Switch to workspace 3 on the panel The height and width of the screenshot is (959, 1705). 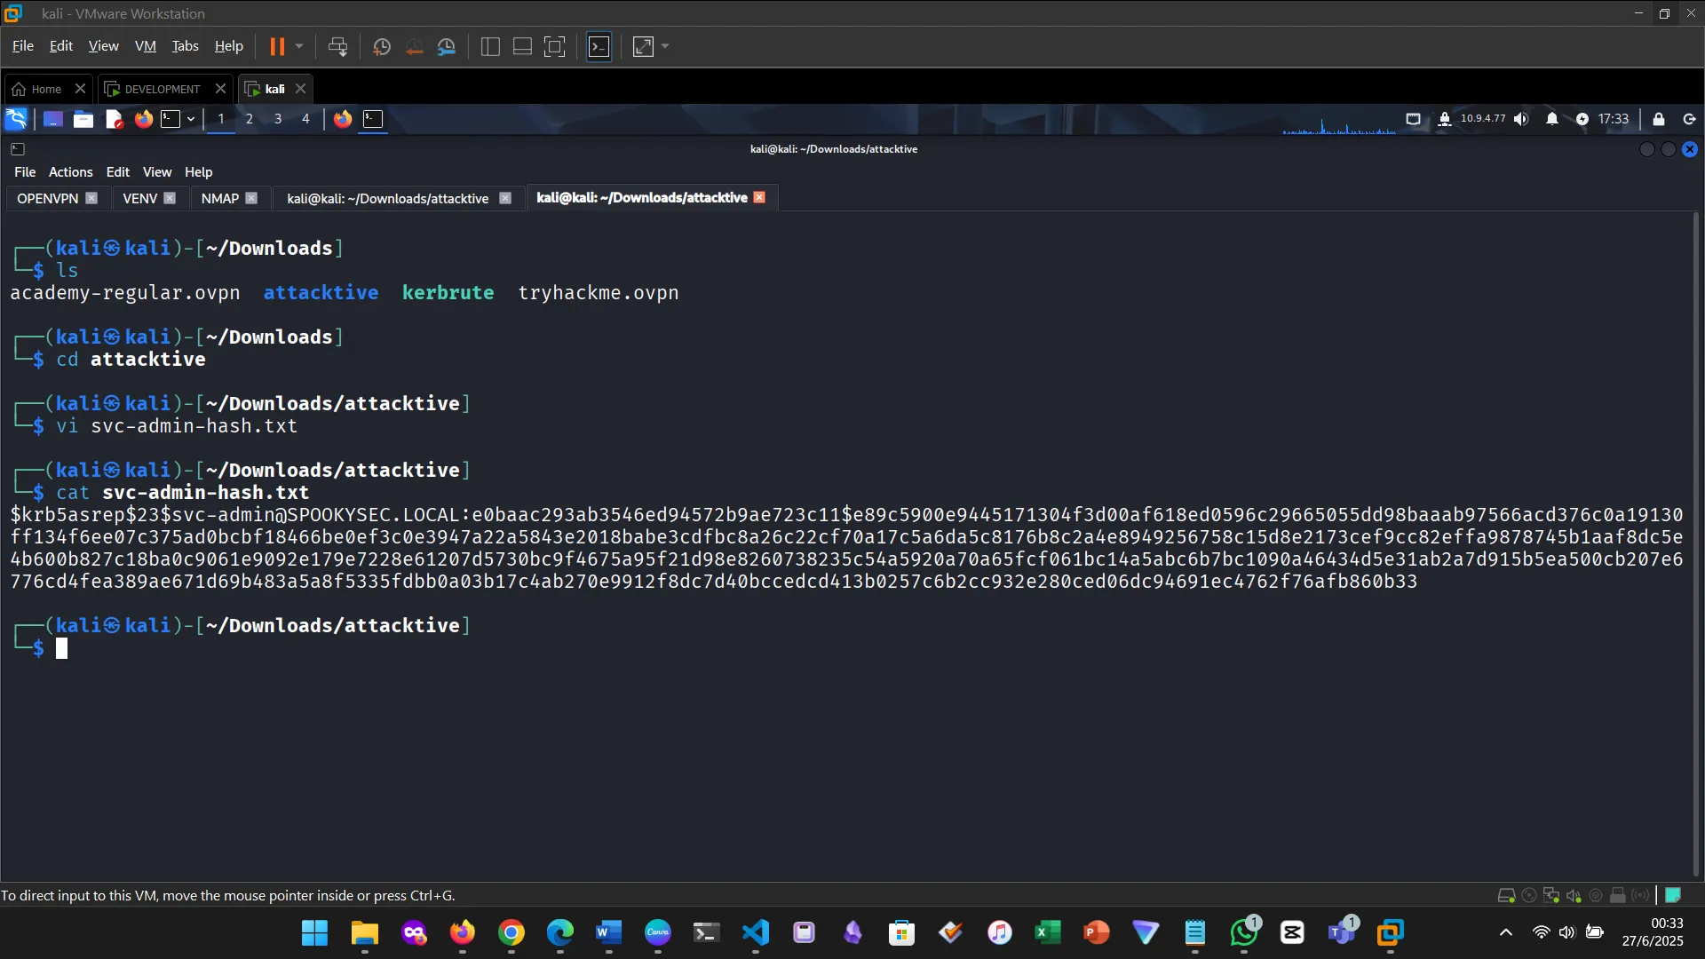tap(278, 118)
